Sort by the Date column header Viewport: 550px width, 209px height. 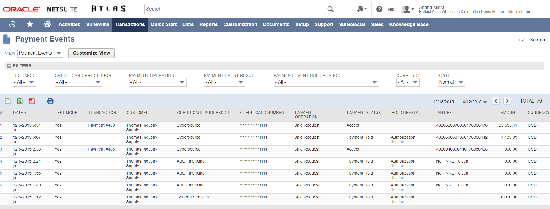pyautogui.click(x=20, y=113)
